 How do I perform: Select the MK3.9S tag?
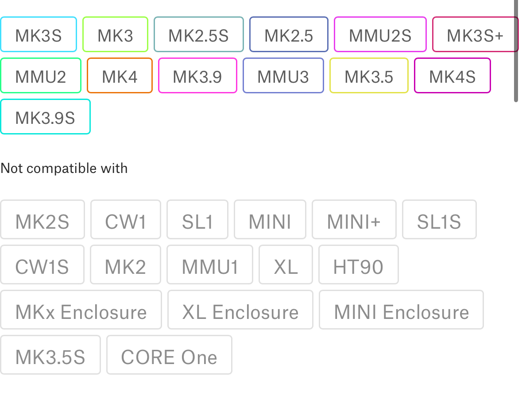(x=45, y=117)
